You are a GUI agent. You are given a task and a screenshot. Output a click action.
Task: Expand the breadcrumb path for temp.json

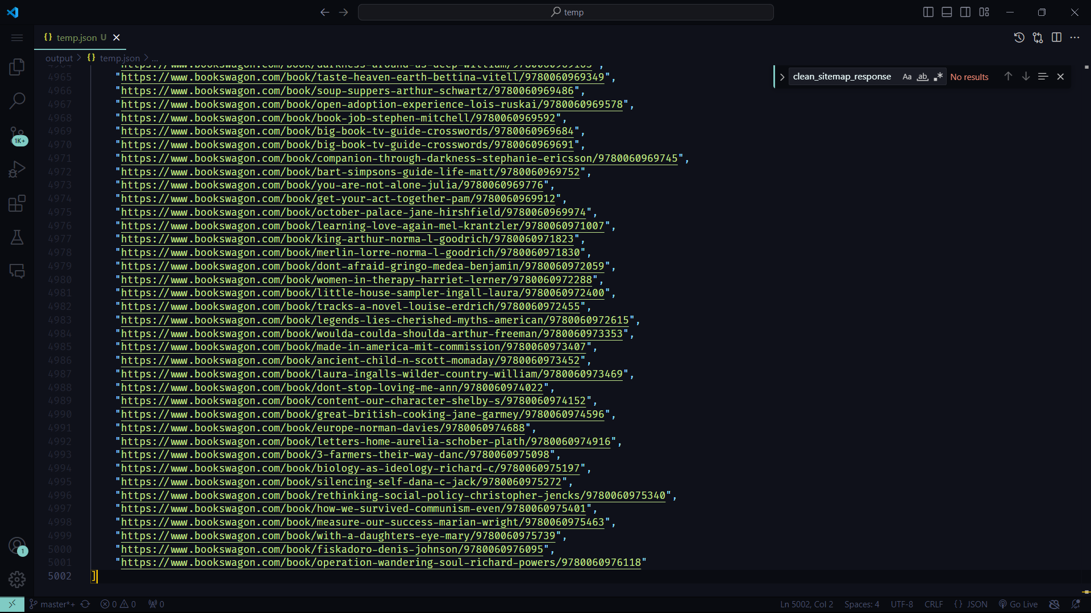pos(155,58)
